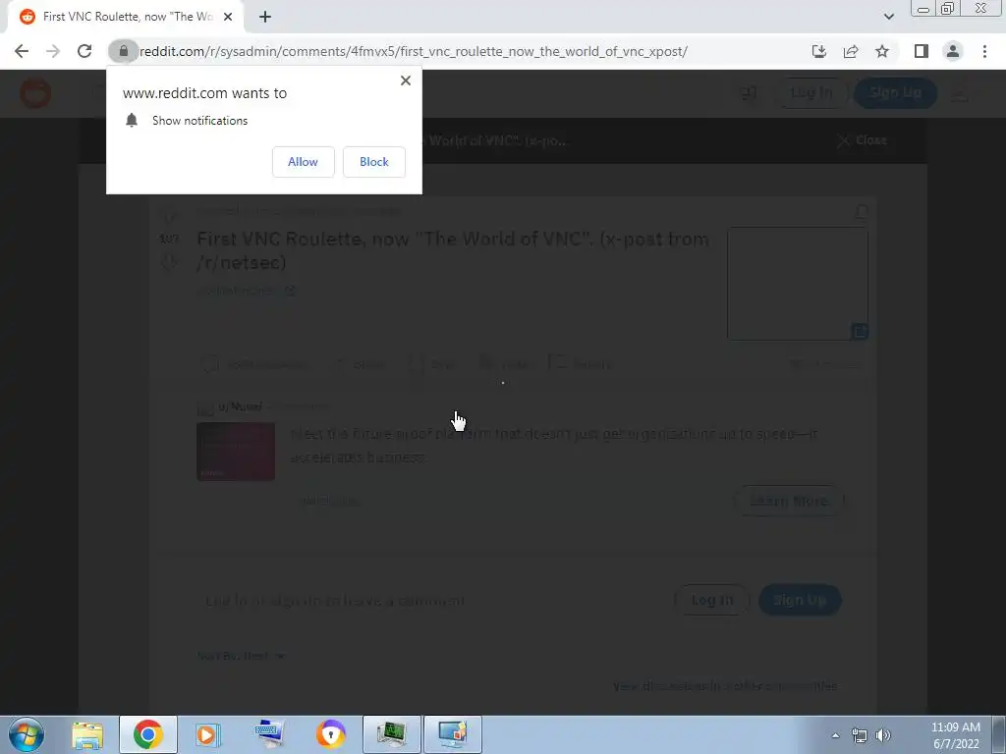Viewport: 1006px width, 754px height.
Task: Click the promoted ad thumbnail
Action: [236, 452]
